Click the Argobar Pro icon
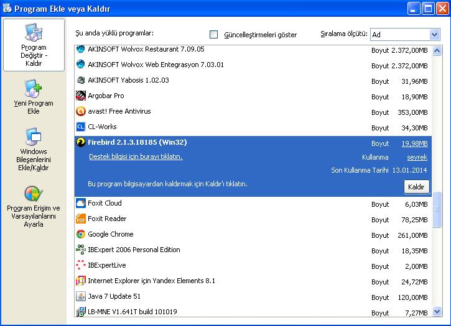Viewport: 451px width, 326px height. pyautogui.click(x=81, y=96)
